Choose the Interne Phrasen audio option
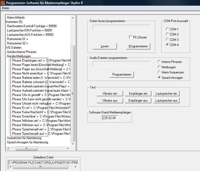 click(159, 62)
